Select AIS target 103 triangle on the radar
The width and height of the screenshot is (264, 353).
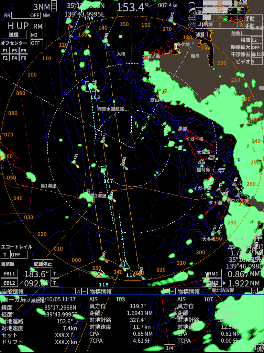[90, 87]
